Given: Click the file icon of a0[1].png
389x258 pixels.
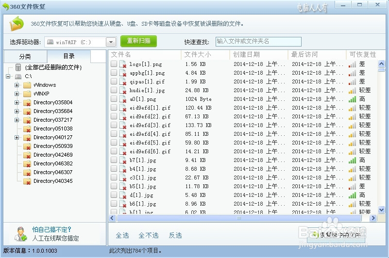Looking at the screenshot, I should click(x=123, y=99).
